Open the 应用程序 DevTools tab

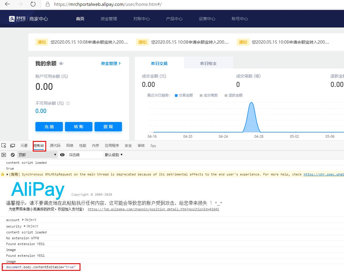(x=112, y=146)
